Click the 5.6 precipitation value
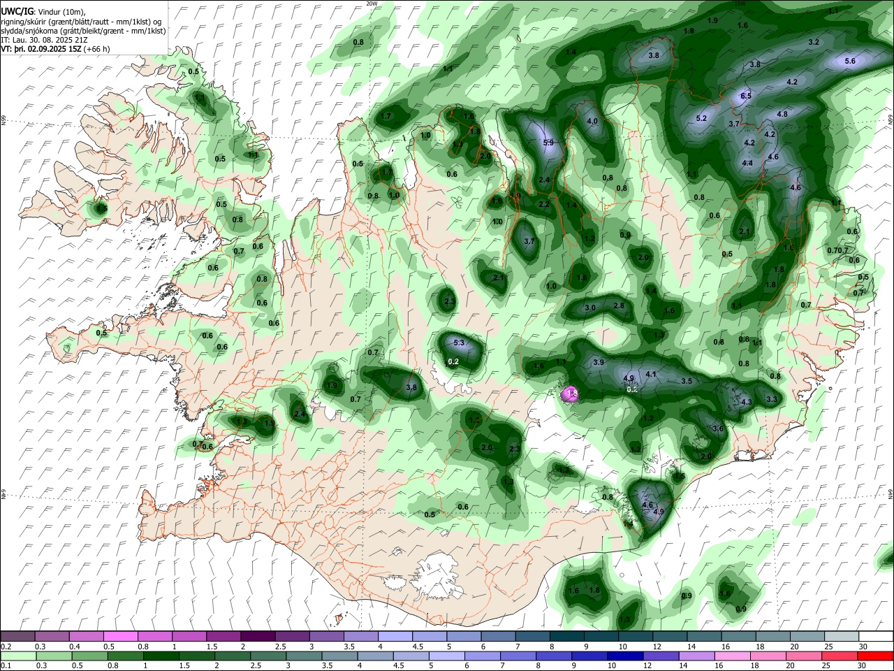 (850, 62)
